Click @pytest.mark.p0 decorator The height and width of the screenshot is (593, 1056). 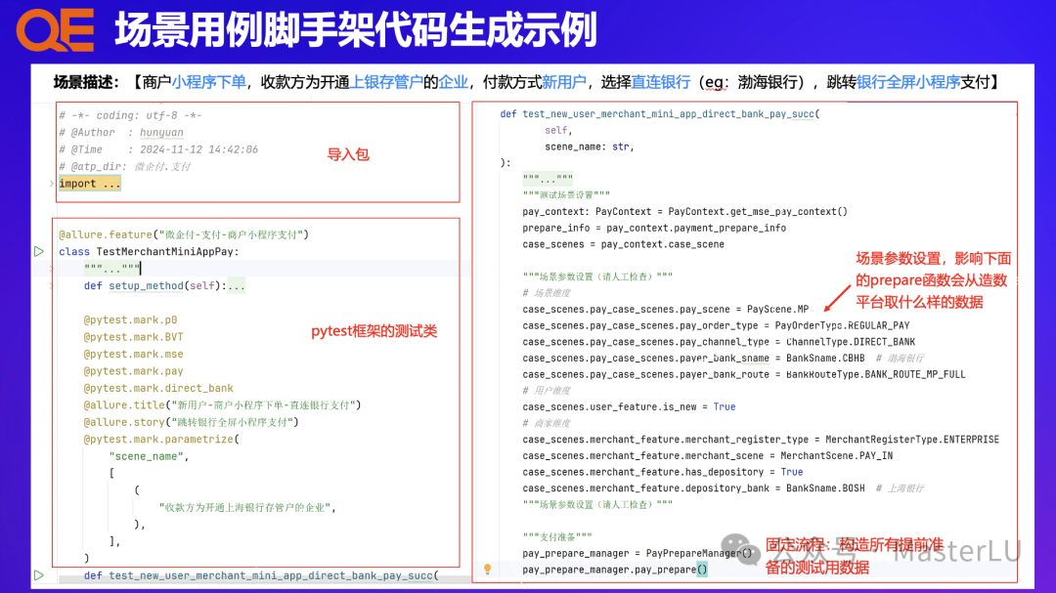131,319
